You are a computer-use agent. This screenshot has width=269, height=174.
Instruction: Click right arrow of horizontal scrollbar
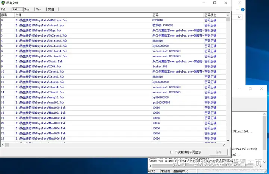click(224, 145)
